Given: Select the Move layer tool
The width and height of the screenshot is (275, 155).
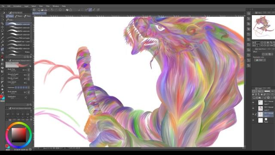Looking at the screenshot, I should (x=2, y=27).
